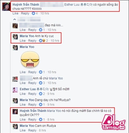Click the yellow angry face sticker
Image resolution: width=129 pixels, height=133 pixels.
pos(30,59)
